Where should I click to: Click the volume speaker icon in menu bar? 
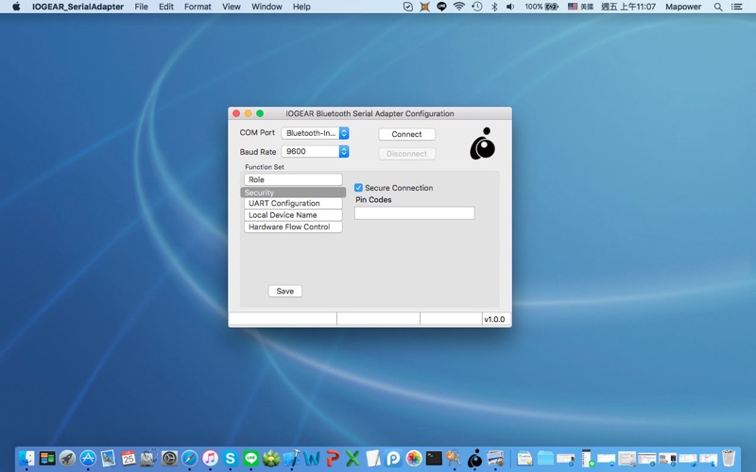(x=510, y=7)
